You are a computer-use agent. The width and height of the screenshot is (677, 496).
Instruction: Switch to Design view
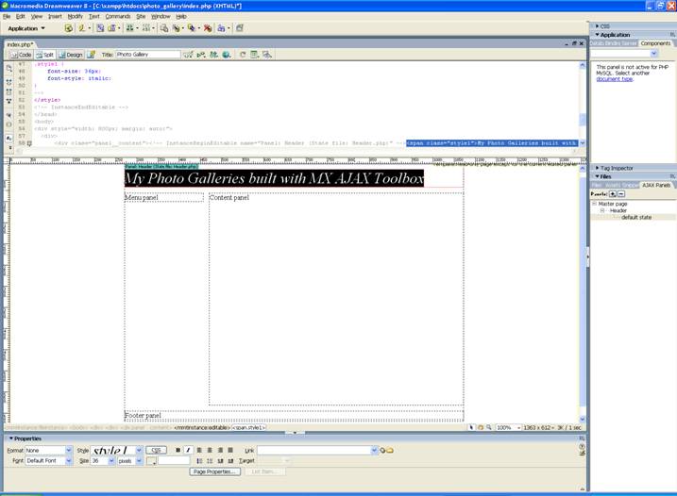[x=71, y=55]
